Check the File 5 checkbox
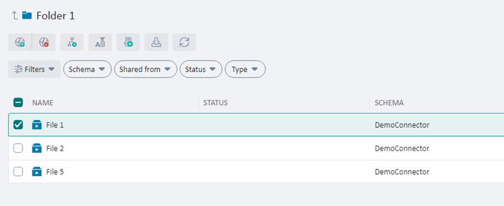 (x=18, y=172)
